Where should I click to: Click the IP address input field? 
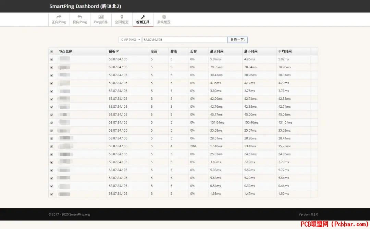(x=185, y=40)
